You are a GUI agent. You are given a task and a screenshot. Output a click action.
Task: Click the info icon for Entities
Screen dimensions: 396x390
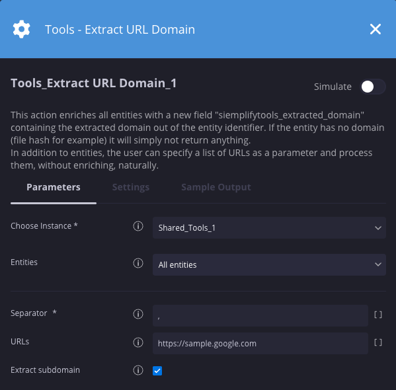click(x=138, y=263)
